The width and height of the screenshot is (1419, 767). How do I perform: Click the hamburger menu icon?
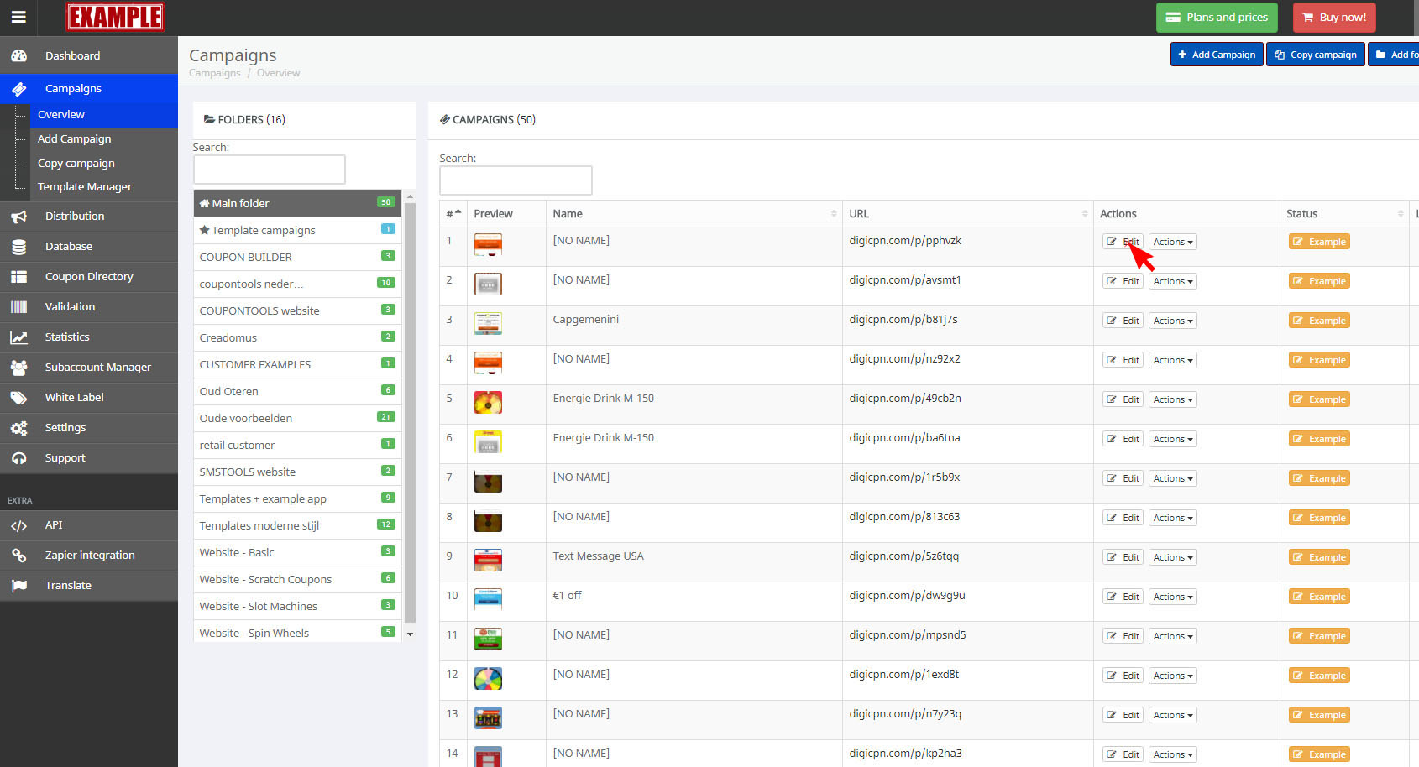pyautogui.click(x=18, y=17)
